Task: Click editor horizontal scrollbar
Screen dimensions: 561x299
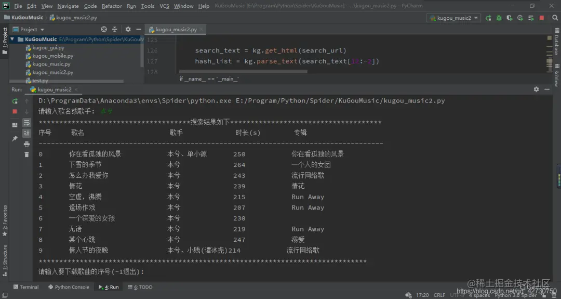Action: click(243, 72)
